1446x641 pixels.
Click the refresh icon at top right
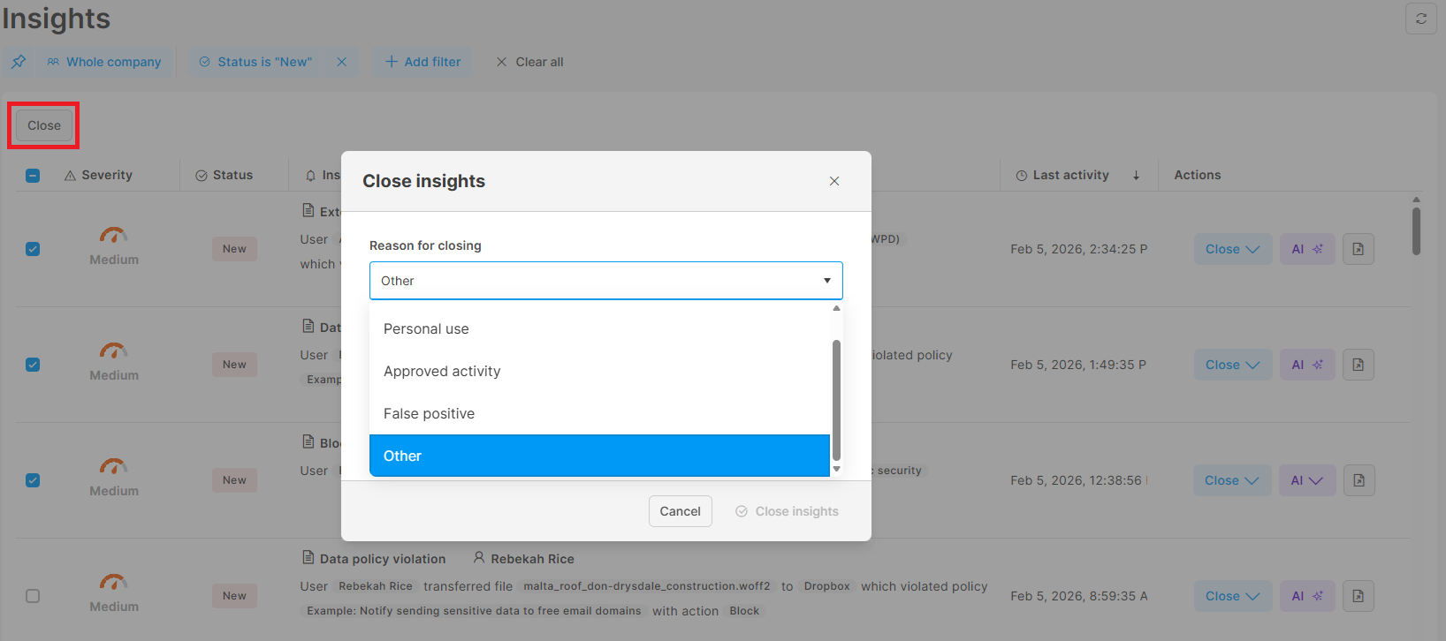1420,19
